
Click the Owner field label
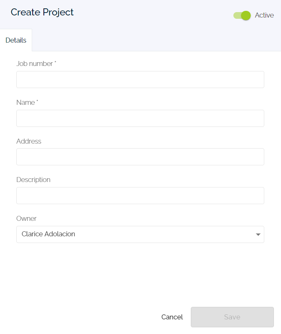25,218
